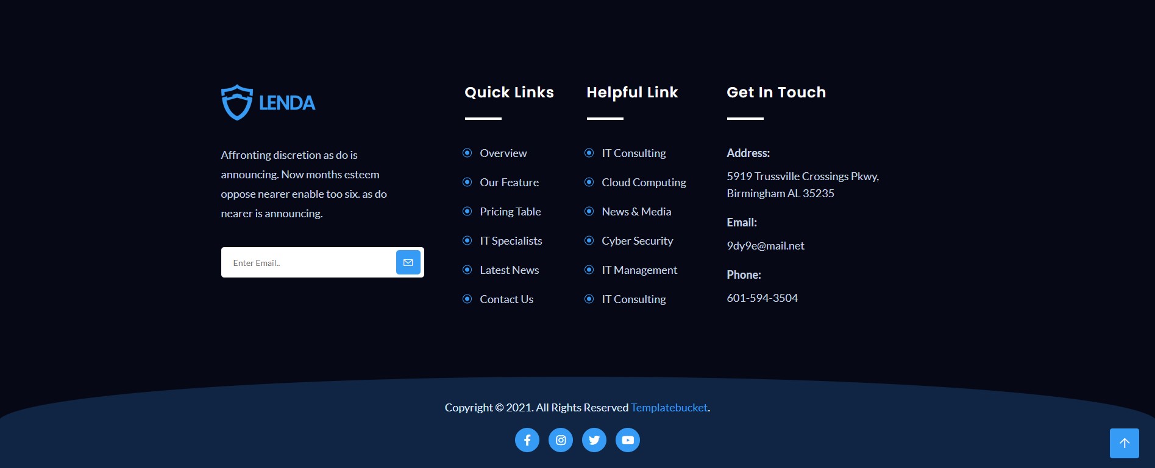Screen dimensions: 1155x468
Task: Go to Our Feature link
Action: tap(510, 183)
